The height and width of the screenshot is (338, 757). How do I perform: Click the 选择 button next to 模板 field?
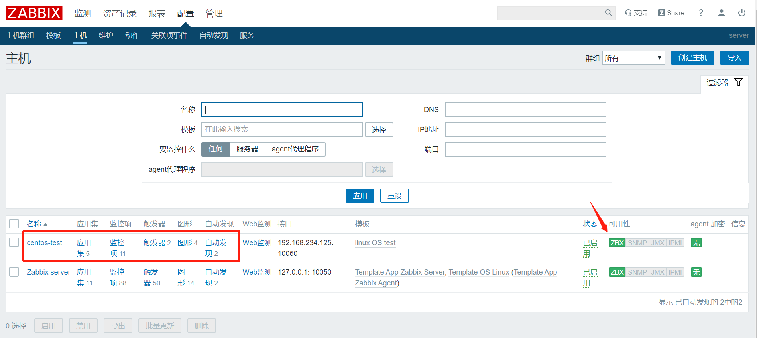coord(379,130)
